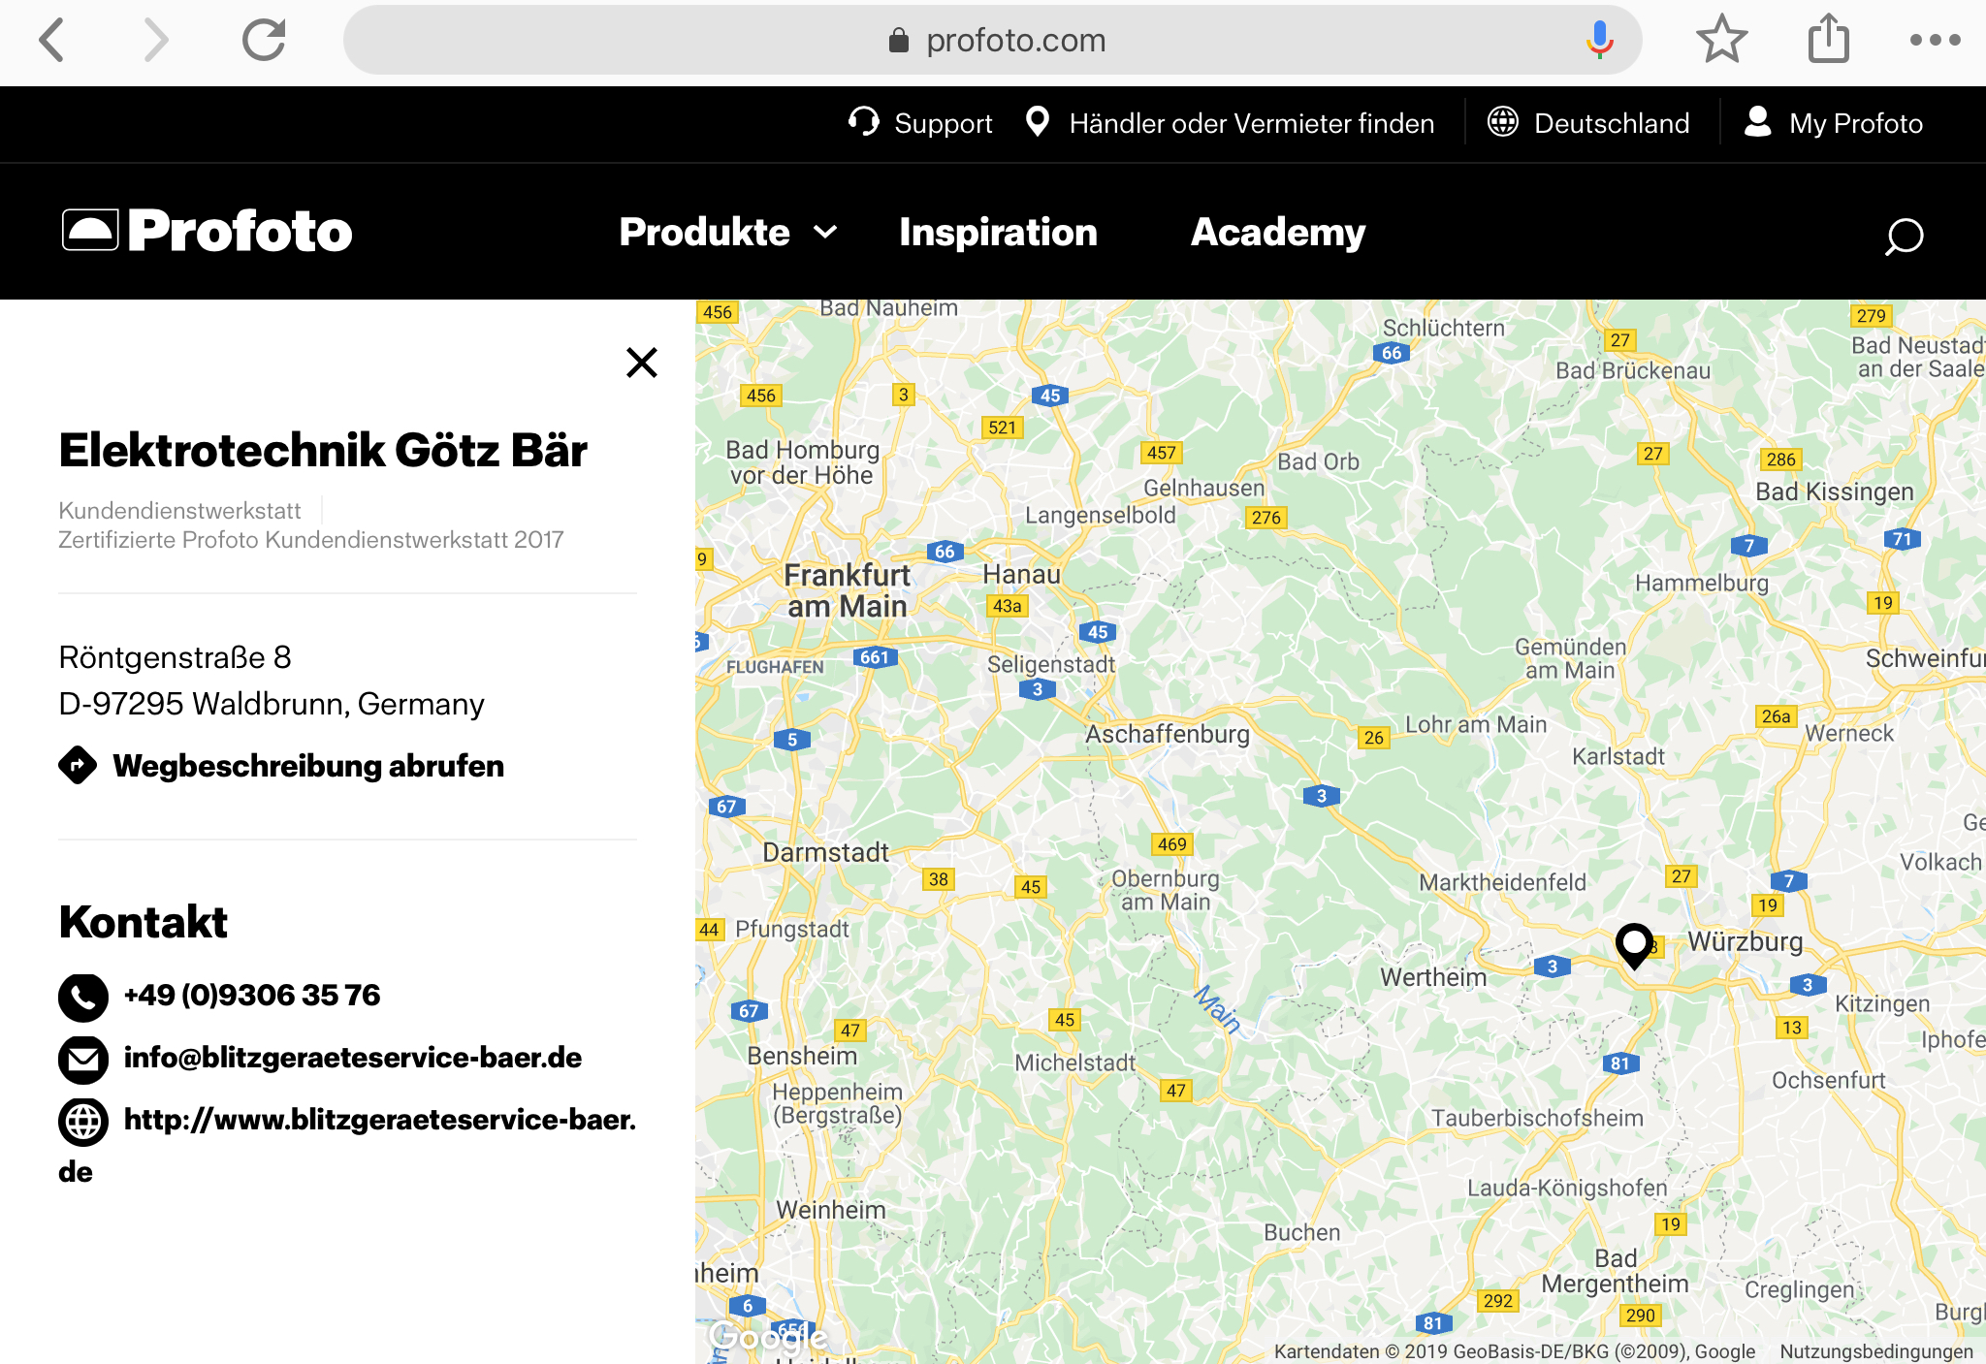Image resolution: width=1986 pixels, height=1364 pixels.
Task: Click Frankfurt am Main on the map
Action: coord(847,590)
